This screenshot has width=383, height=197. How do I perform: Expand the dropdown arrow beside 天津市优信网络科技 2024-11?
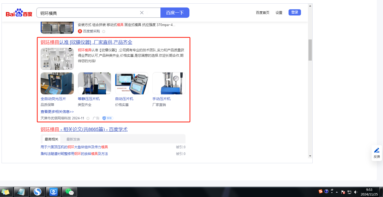pyautogui.click(x=88, y=118)
